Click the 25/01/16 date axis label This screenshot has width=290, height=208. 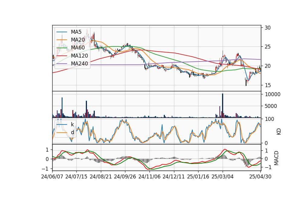198,177
